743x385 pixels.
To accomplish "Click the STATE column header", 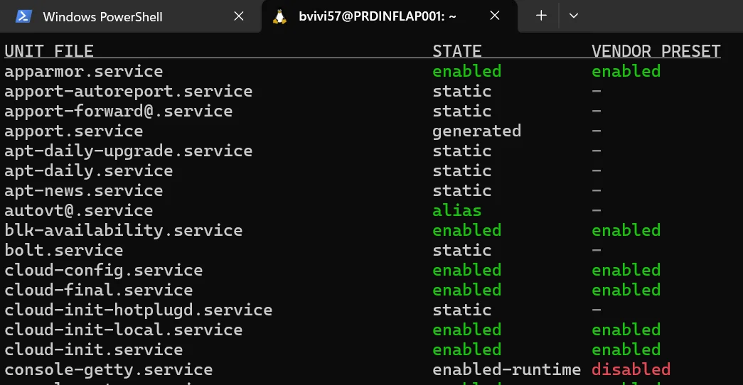I will click(x=456, y=50).
